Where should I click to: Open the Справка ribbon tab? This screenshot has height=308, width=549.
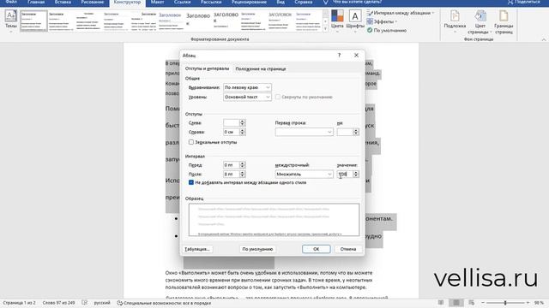(303, 2)
